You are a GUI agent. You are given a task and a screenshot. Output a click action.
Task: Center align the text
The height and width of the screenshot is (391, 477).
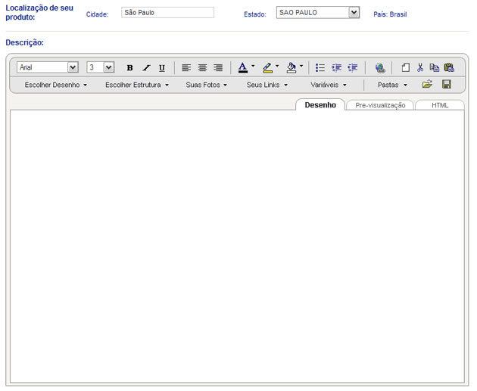(202, 67)
